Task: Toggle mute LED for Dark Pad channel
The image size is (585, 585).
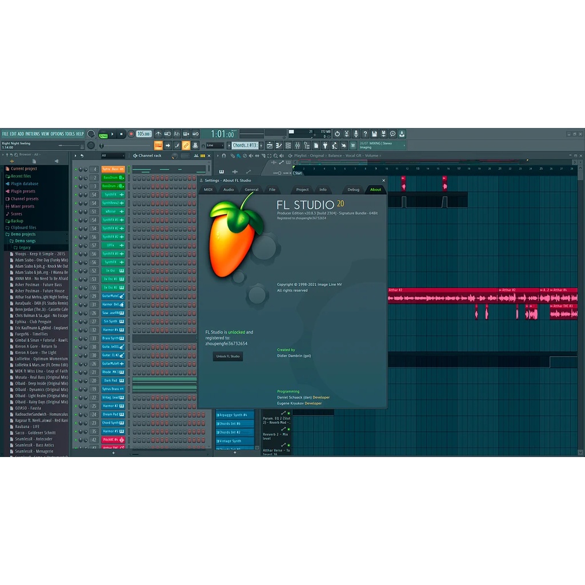Action: coord(76,381)
